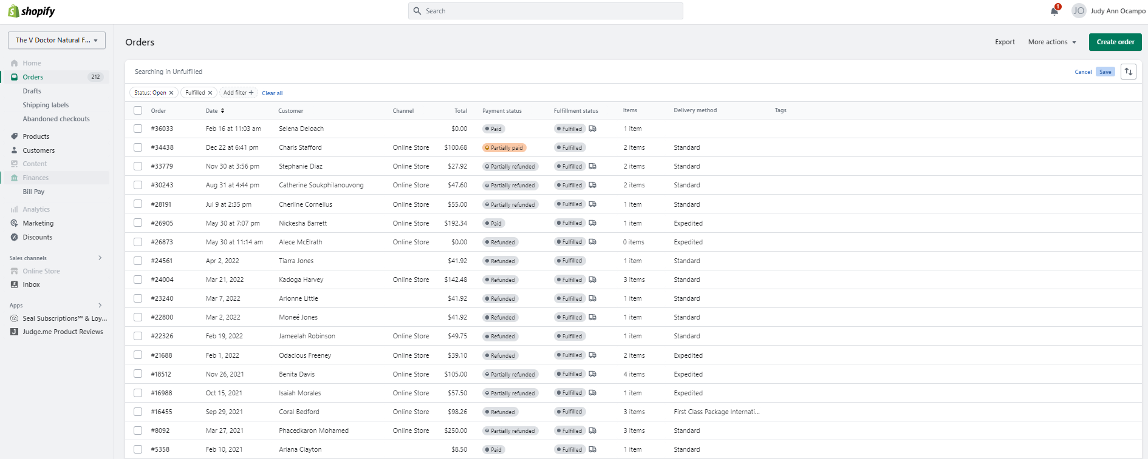Click delivery truck icon for order #36033
Viewport: 1148px width, 459px height.
593,129
